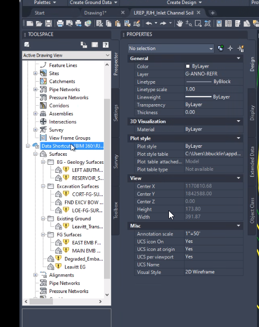Open the Settings tab in Toolspace
This screenshot has height=327, width=259.
tap(115, 113)
